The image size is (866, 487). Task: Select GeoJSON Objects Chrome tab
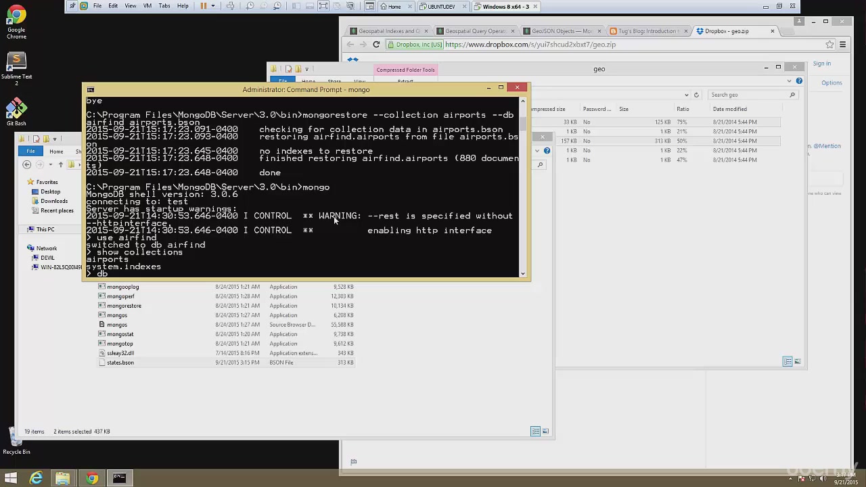[x=562, y=31]
